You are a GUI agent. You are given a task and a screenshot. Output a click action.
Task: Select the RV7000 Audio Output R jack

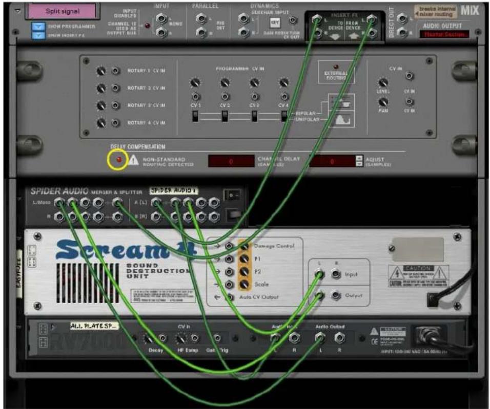point(339,337)
